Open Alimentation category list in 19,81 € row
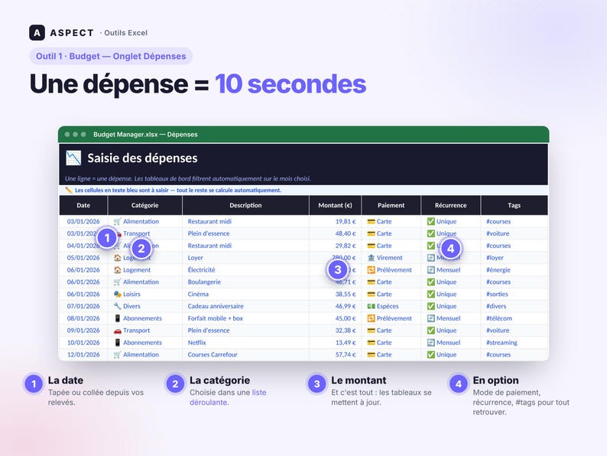The height and width of the screenshot is (456, 607). (144, 222)
